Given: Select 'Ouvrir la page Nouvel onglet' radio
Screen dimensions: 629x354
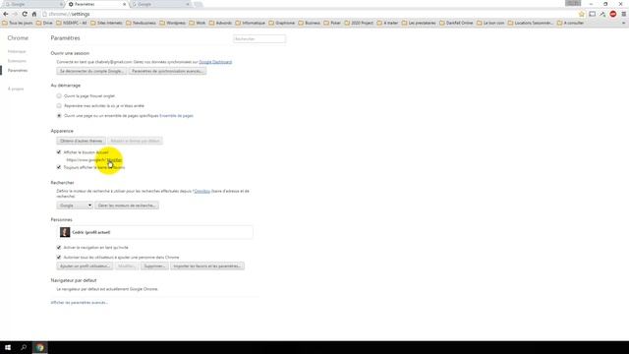Looking at the screenshot, I should coord(59,96).
